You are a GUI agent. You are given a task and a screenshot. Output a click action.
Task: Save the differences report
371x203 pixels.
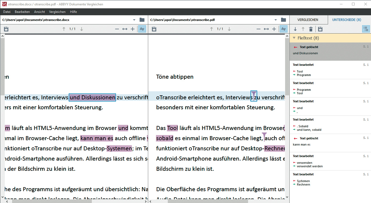click(320, 29)
